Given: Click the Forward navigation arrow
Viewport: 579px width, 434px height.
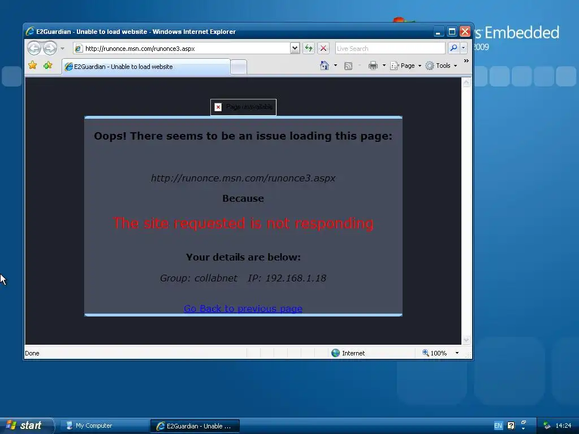Looking at the screenshot, I should 50,48.
